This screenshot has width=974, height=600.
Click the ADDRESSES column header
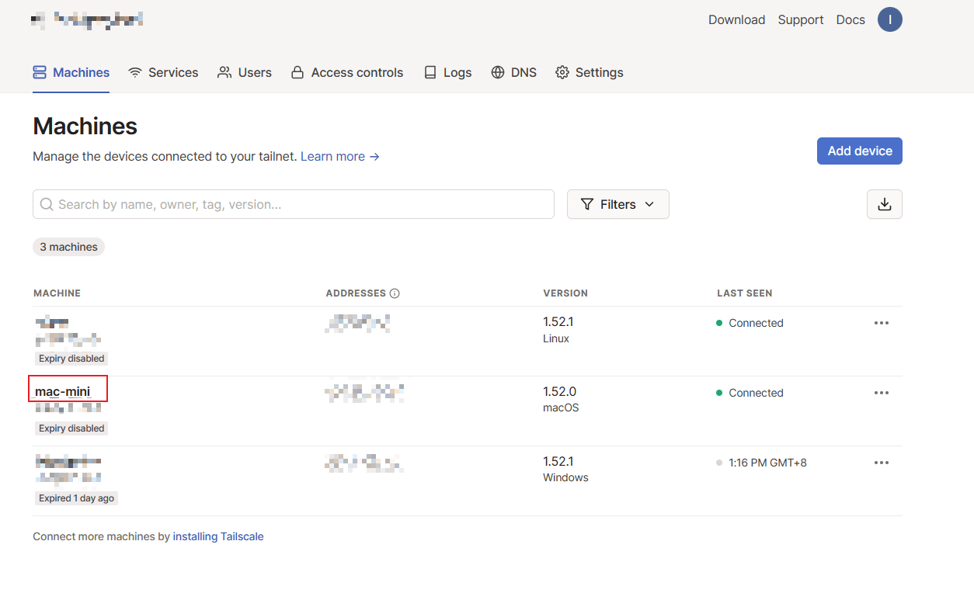(356, 293)
